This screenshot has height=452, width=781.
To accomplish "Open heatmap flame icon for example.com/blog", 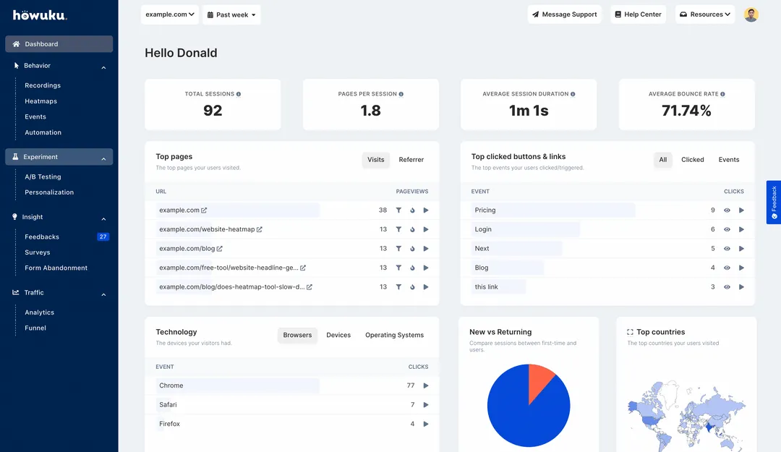I will click(412, 249).
